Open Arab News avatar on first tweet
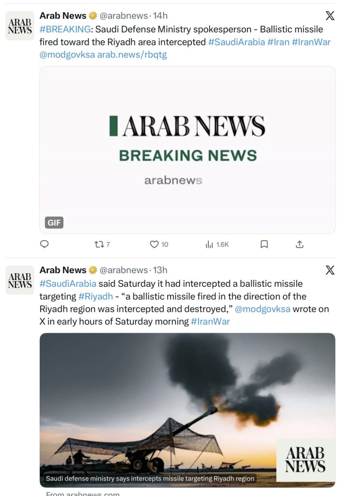 pos(20,26)
